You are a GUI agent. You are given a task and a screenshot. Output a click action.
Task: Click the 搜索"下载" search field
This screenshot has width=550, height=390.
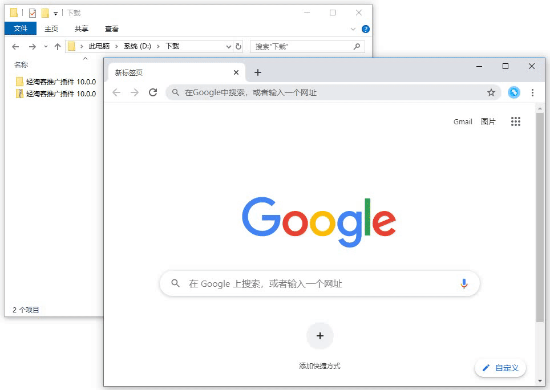click(x=308, y=46)
